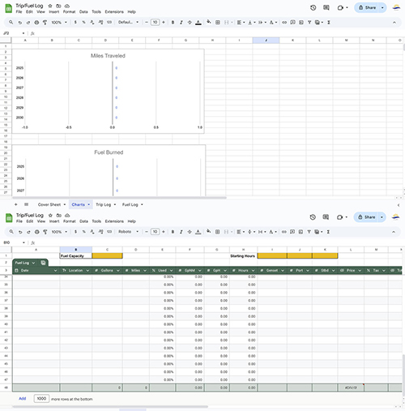Undo last action in the top window toolbar
405x411 pixels.
tap(19, 23)
